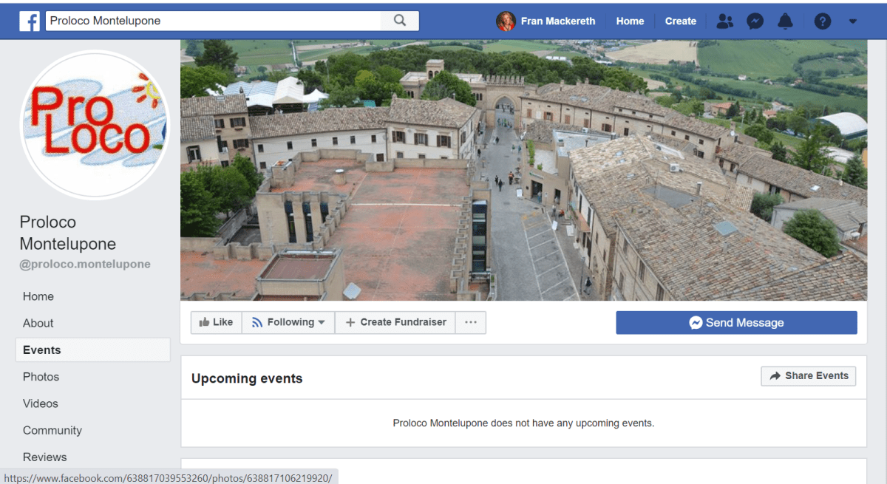Click the Send Message button
The width and height of the screenshot is (887, 484).
pos(736,323)
